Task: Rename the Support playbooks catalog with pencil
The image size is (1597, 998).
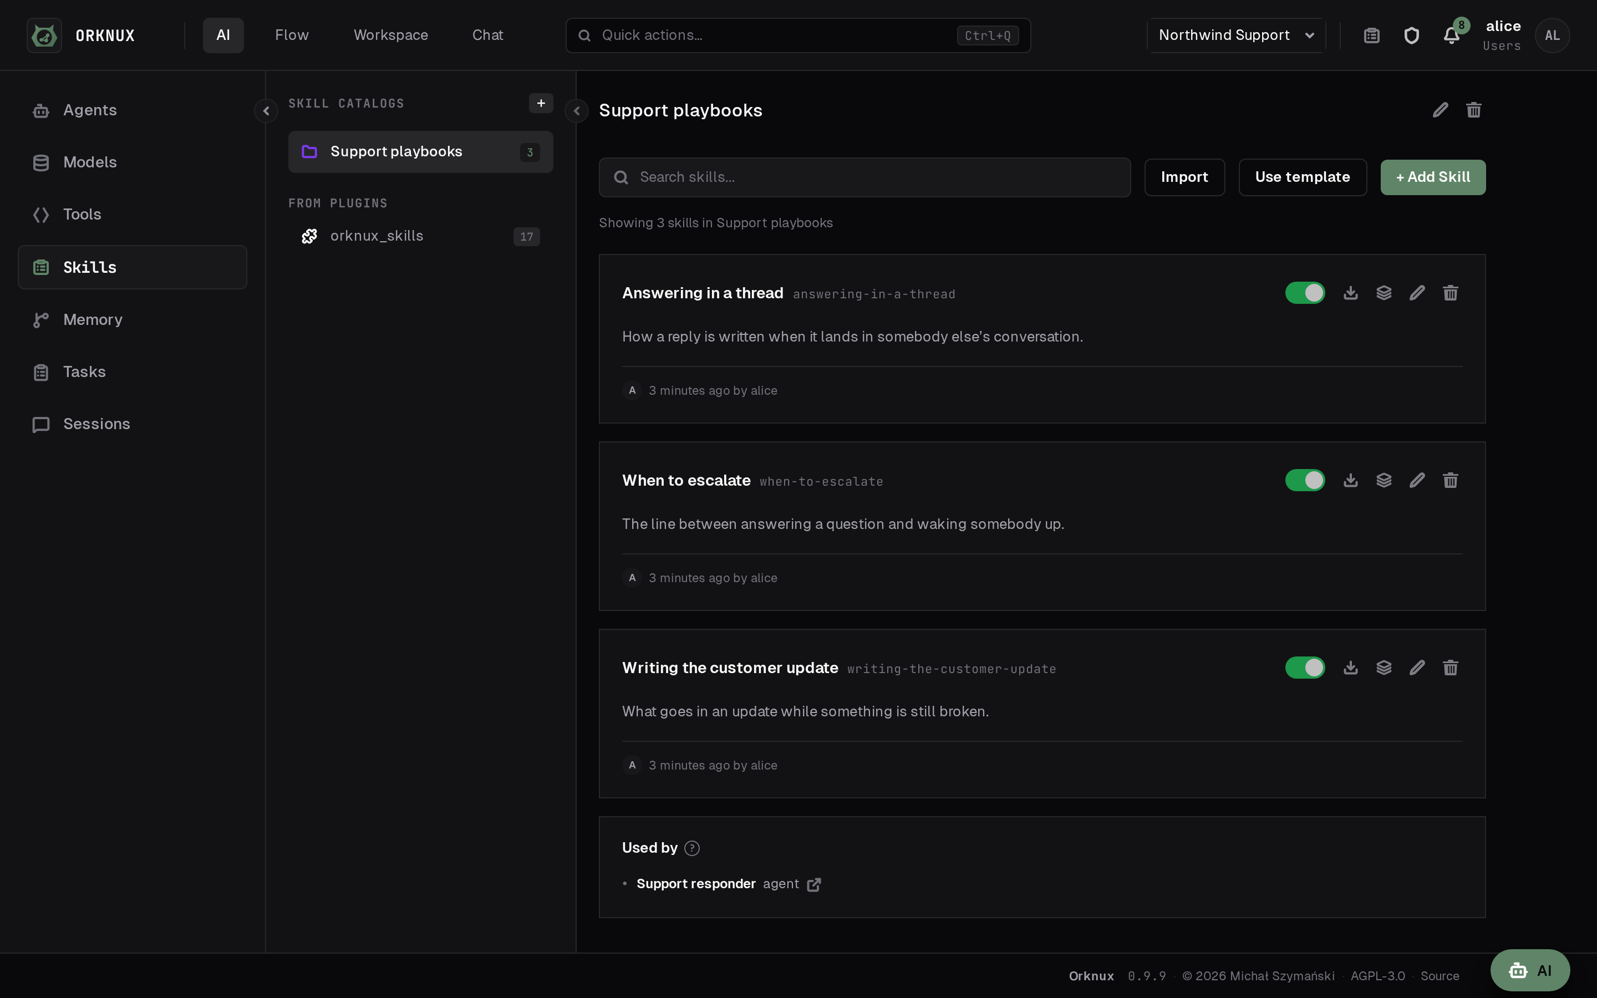Action: (x=1440, y=110)
